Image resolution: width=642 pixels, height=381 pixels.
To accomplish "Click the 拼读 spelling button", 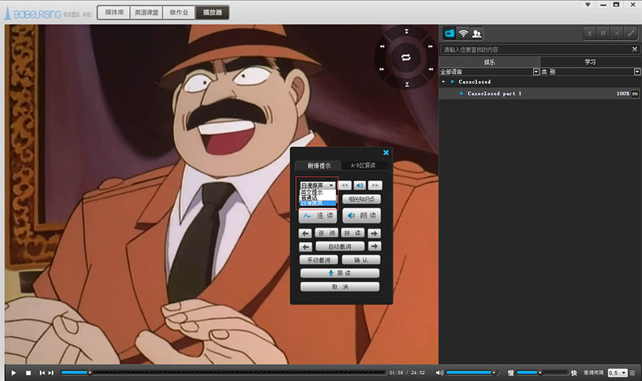I will coord(352,233).
